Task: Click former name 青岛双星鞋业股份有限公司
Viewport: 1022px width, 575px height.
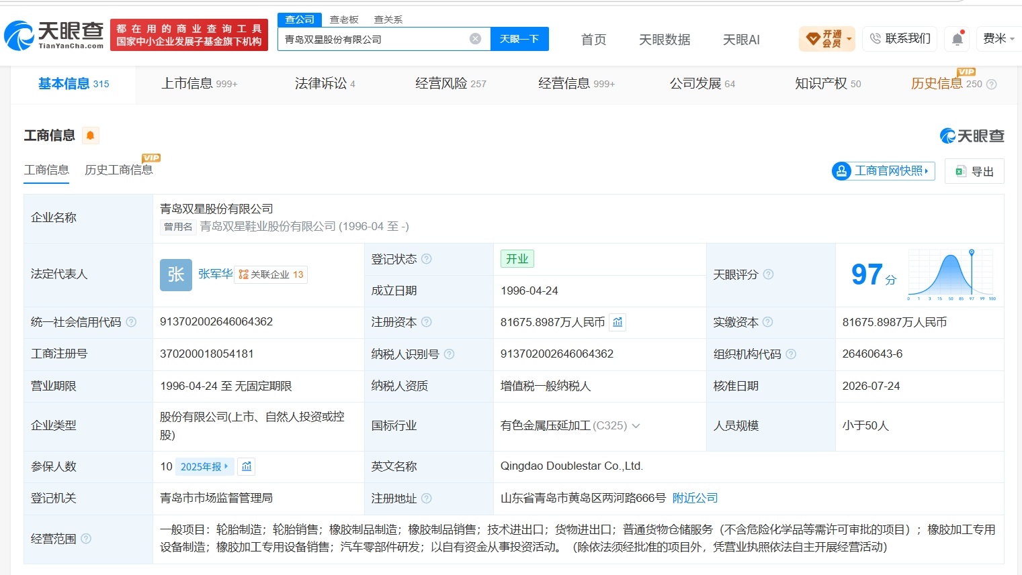Action: click(x=267, y=227)
